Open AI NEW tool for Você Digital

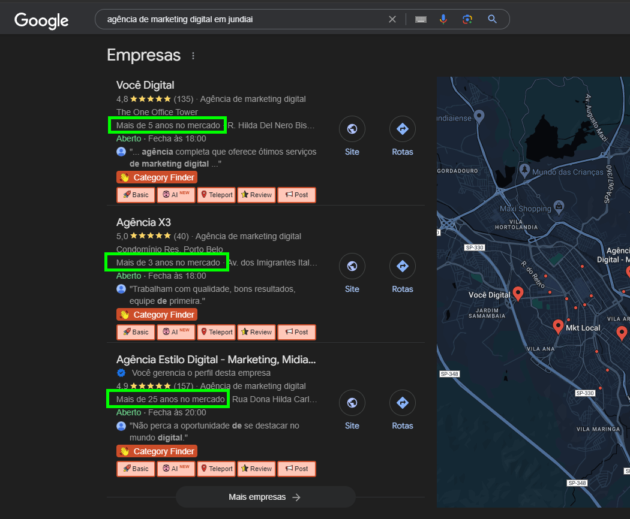(x=176, y=195)
